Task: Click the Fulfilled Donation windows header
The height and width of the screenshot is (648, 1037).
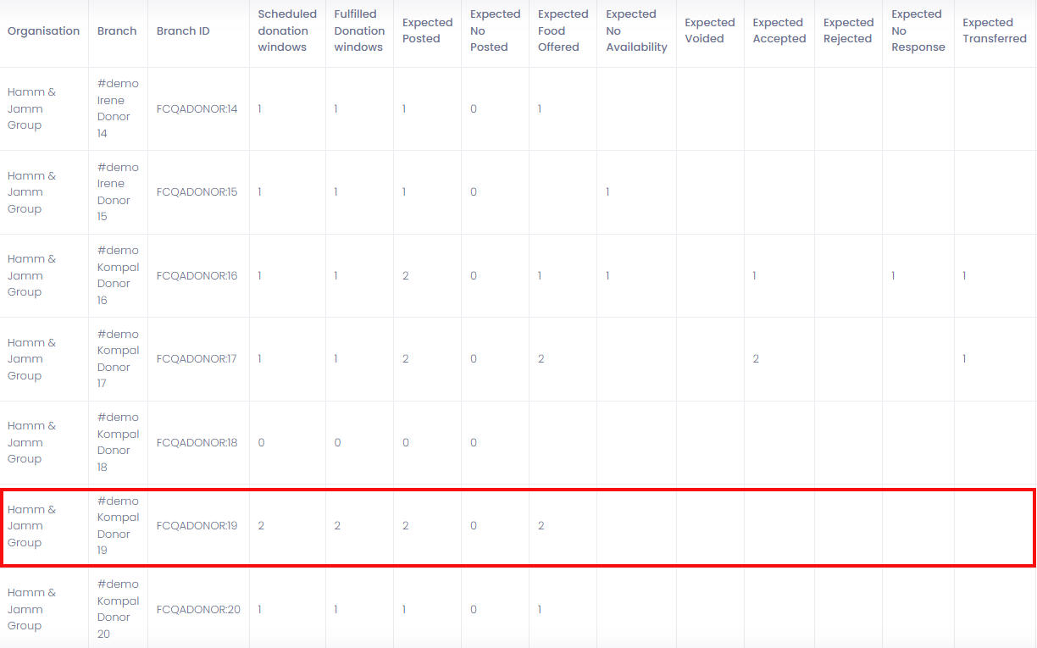Action: point(358,31)
